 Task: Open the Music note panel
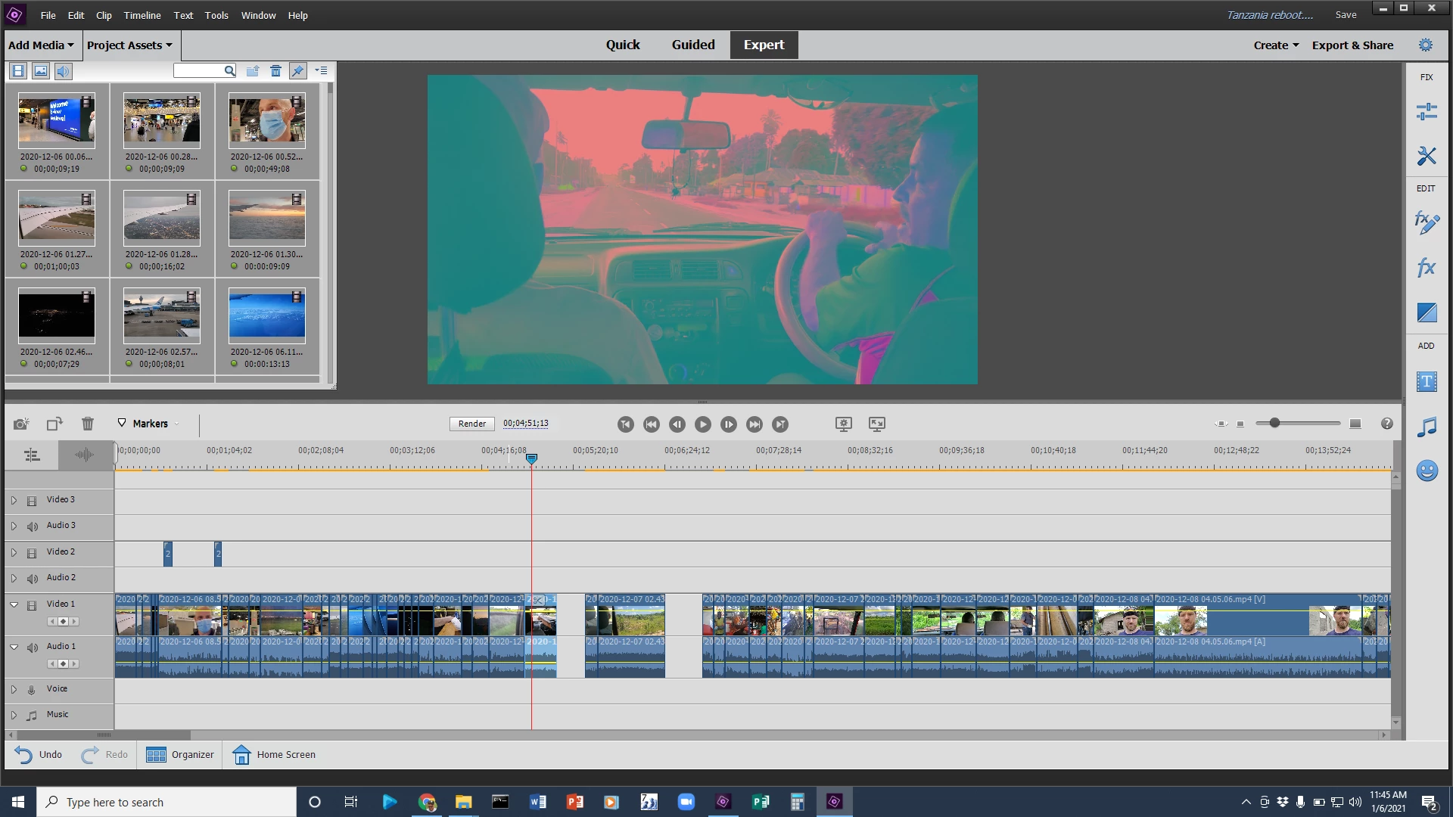tap(1427, 427)
